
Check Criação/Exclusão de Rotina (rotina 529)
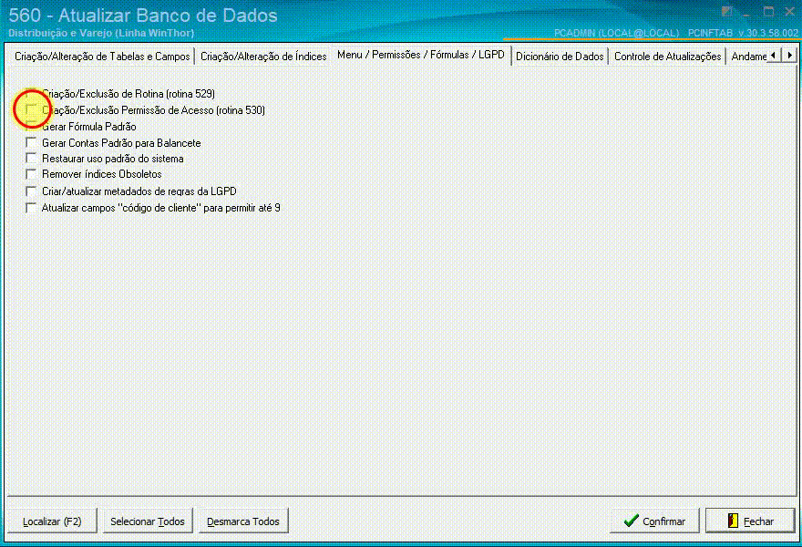pyautogui.click(x=31, y=94)
